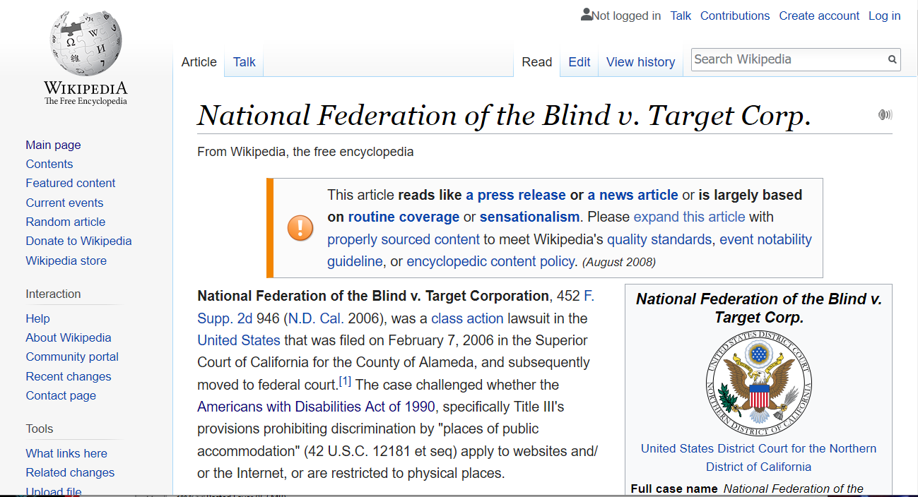The width and height of the screenshot is (918, 497).
Task: Switch to the Article tab
Action: pos(199,62)
